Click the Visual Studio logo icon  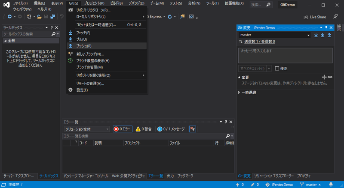coord(6,5)
